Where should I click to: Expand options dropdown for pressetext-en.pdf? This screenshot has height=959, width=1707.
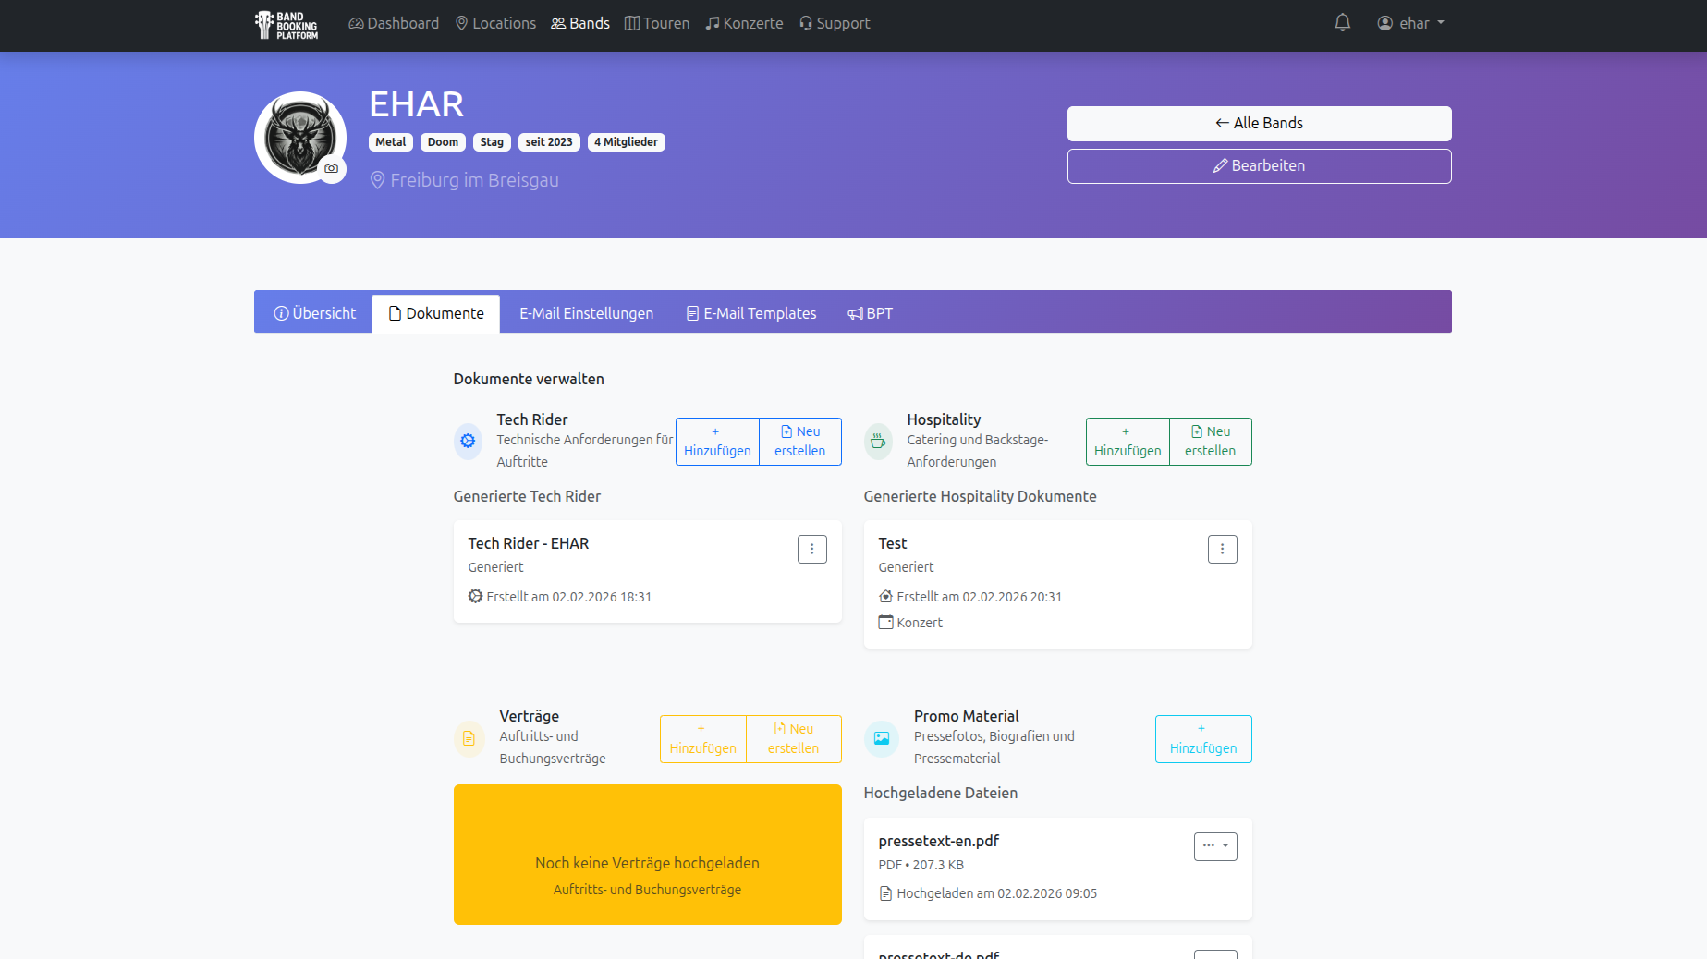pyautogui.click(x=1214, y=846)
